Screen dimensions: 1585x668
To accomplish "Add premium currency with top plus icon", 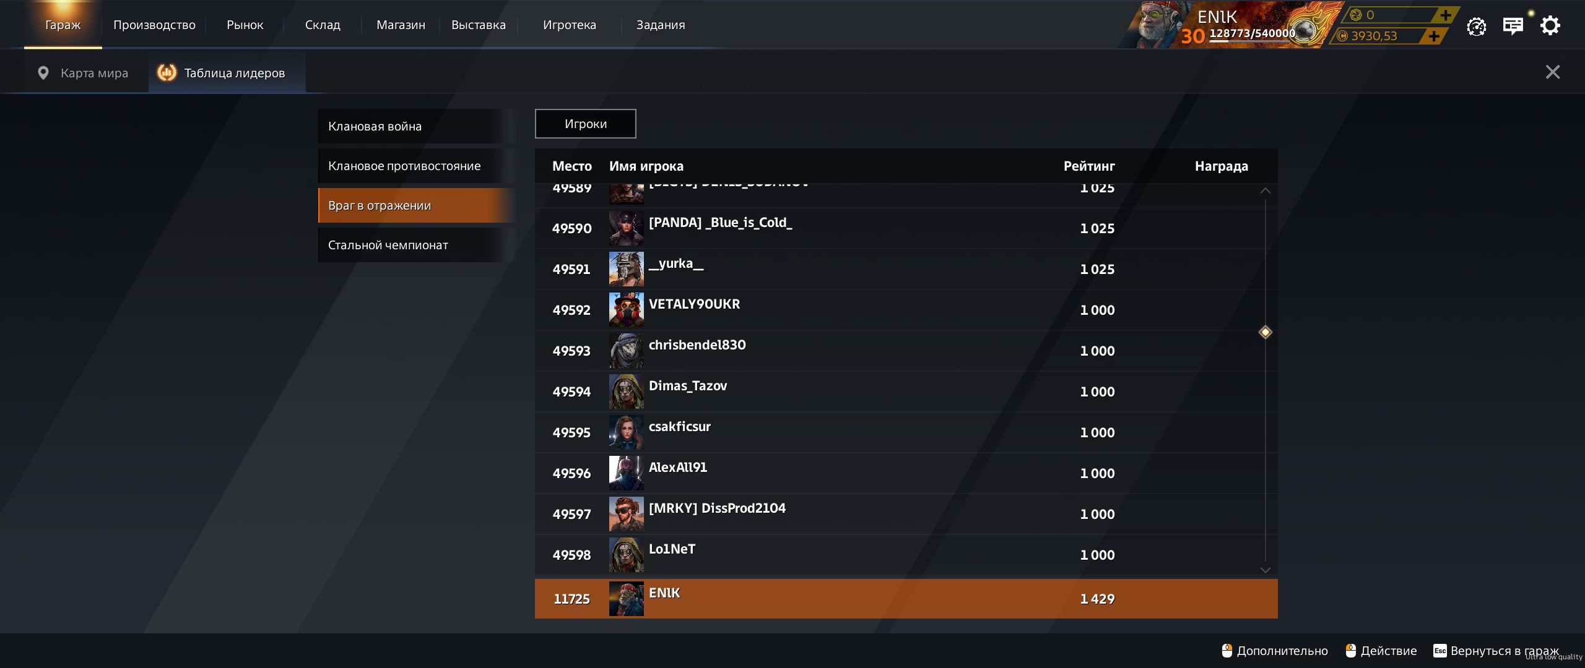I will point(1446,15).
